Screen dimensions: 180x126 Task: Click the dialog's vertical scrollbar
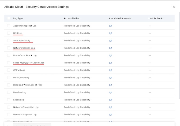[179, 55]
